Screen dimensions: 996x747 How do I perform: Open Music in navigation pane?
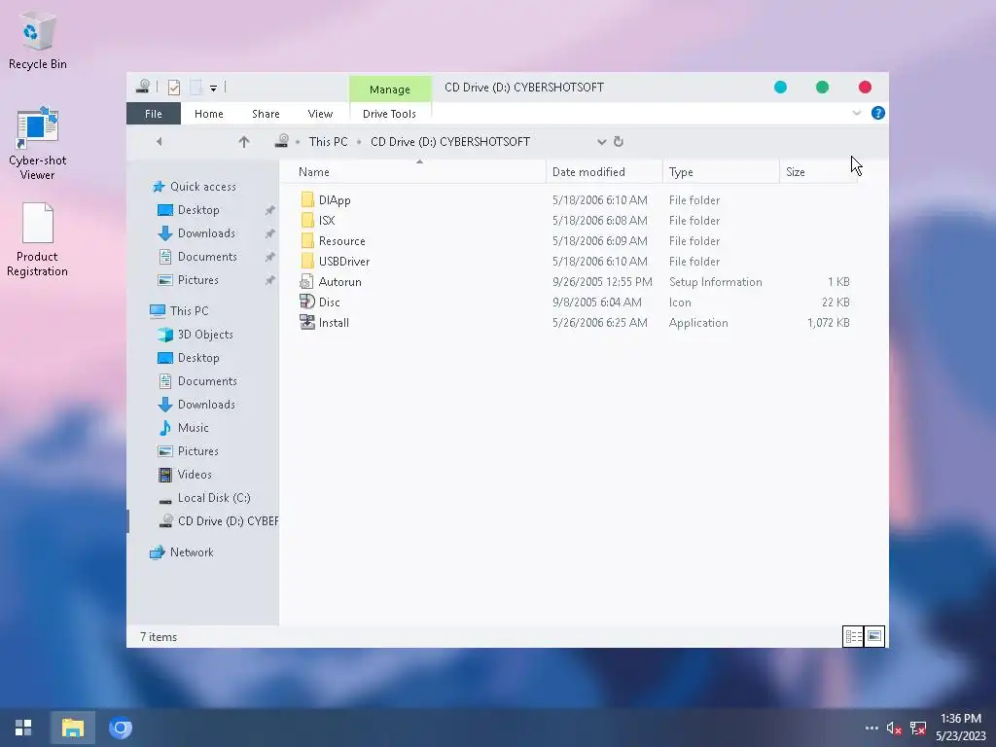click(x=194, y=428)
